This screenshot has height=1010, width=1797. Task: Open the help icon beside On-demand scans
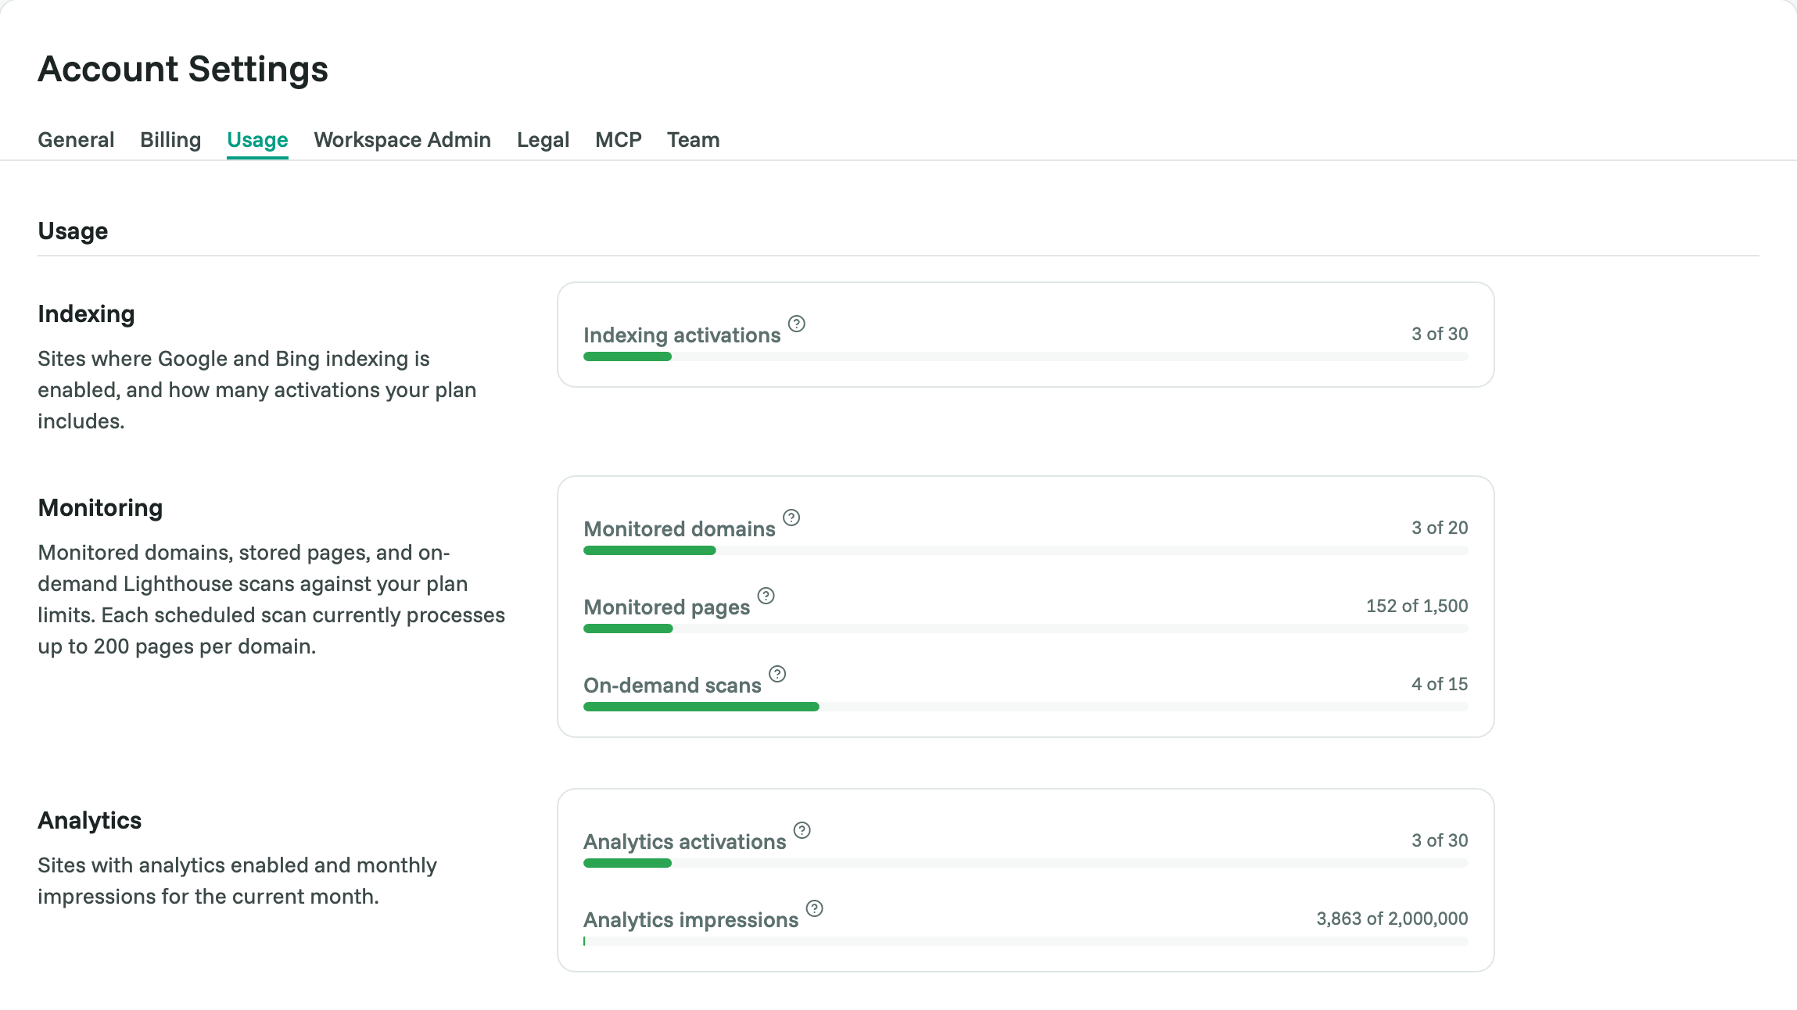pyautogui.click(x=777, y=674)
